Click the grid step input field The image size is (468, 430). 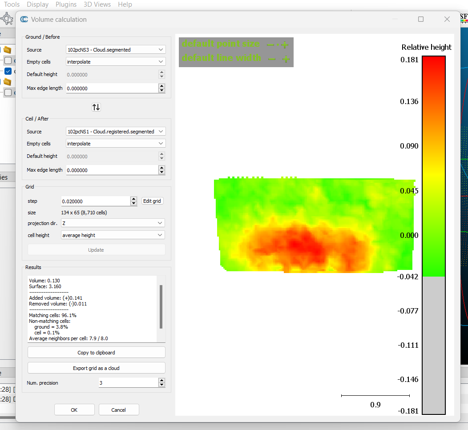coord(95,201)
